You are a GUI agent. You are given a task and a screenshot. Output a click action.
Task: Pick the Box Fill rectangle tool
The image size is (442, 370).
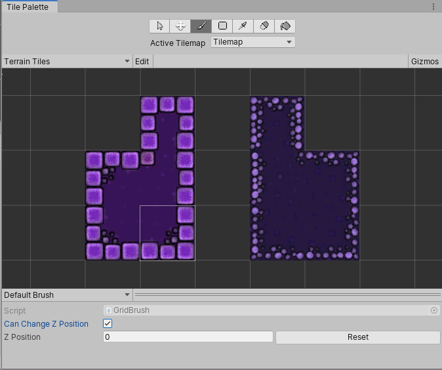[222, 26]
